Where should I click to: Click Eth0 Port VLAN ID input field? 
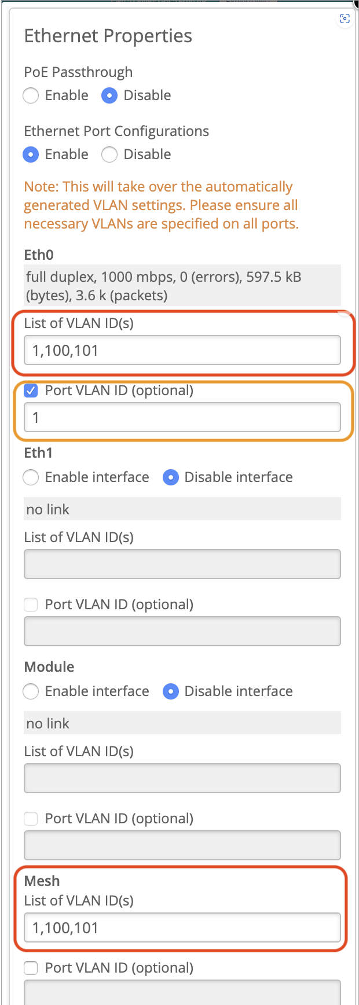pyautogui.click(x=182, y=417)
